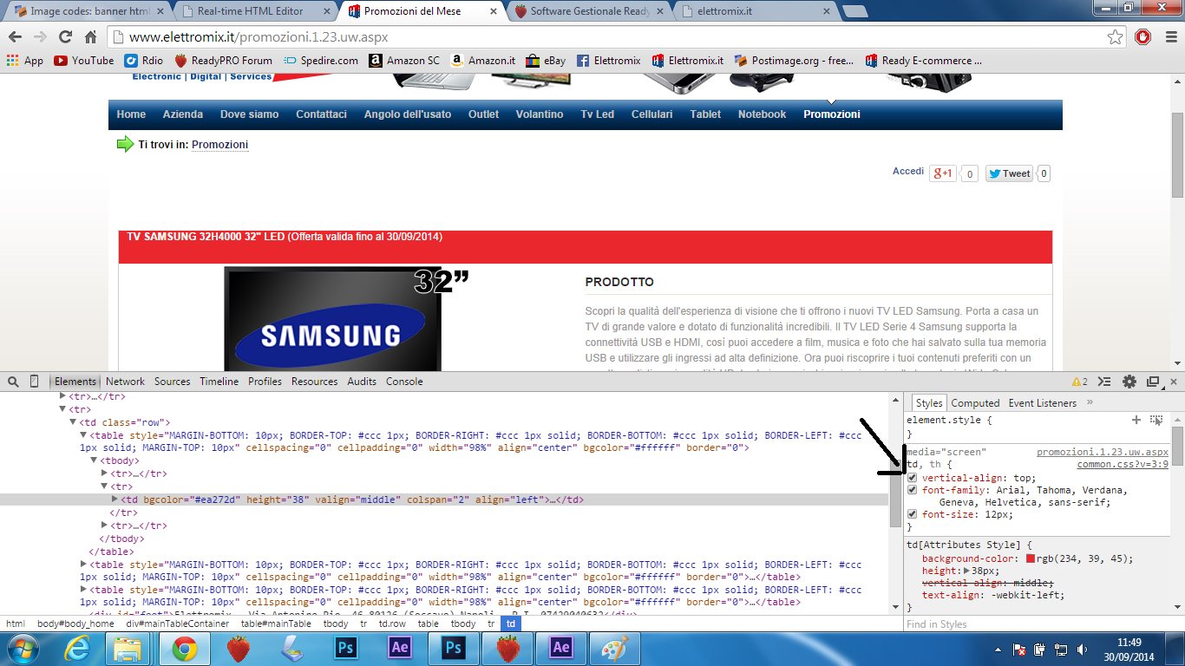Open the promozioni.1.23.uw.aspx source link
The image size is (1185, 666).
(1103, 453)
